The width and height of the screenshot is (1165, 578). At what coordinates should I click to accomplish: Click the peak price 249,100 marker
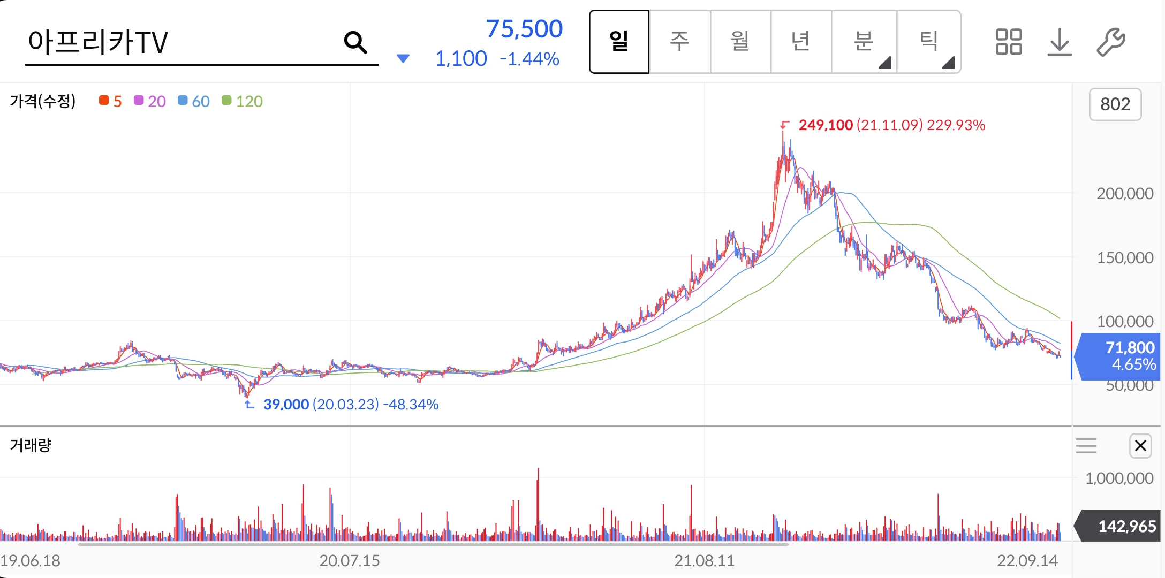coord(826,125)
